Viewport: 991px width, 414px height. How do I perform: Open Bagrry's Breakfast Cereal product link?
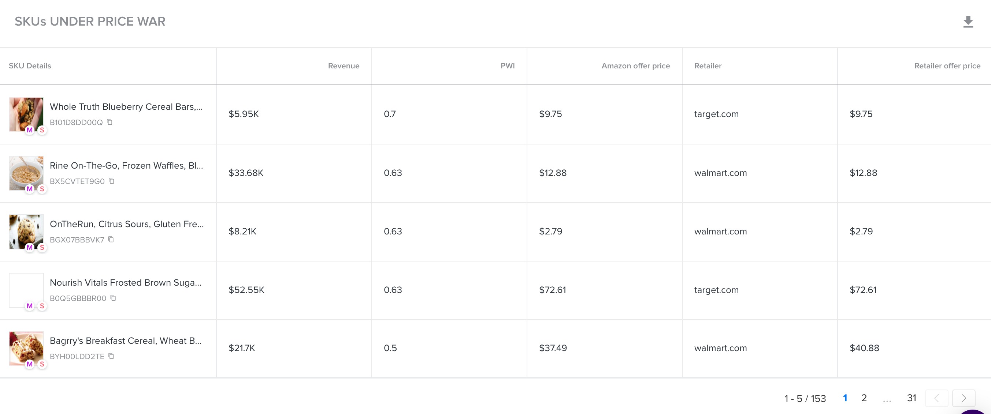tap(125, 340)
